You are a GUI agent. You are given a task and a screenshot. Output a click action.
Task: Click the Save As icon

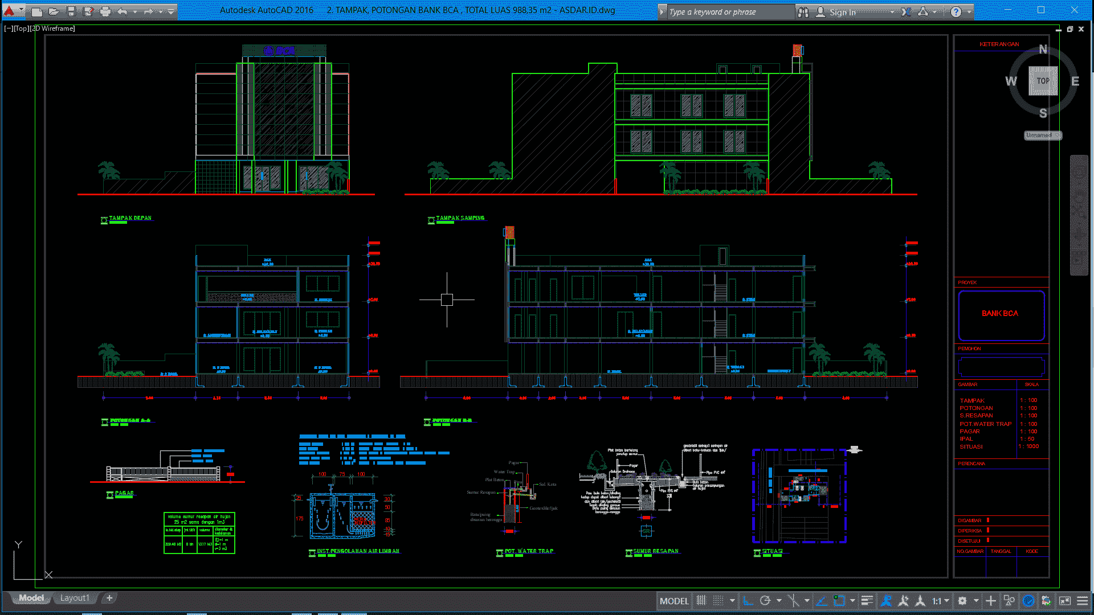(88, 11)
